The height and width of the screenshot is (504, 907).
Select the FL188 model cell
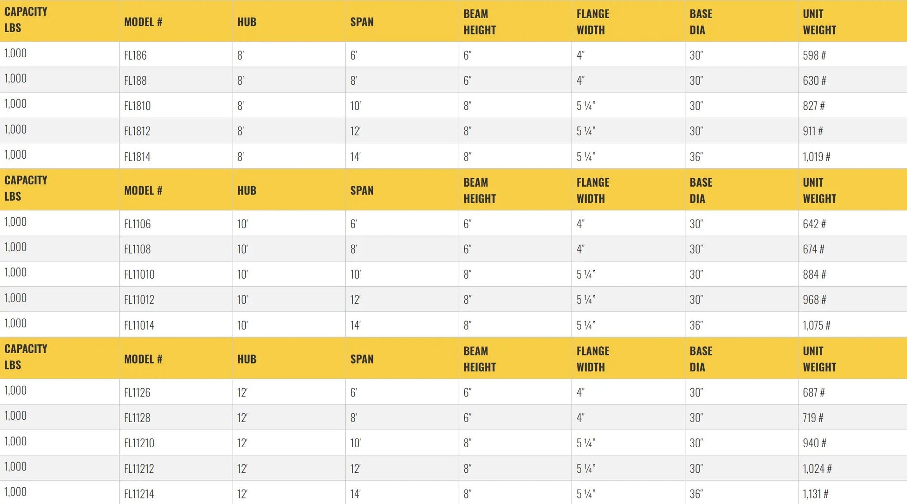coord(135,81)
